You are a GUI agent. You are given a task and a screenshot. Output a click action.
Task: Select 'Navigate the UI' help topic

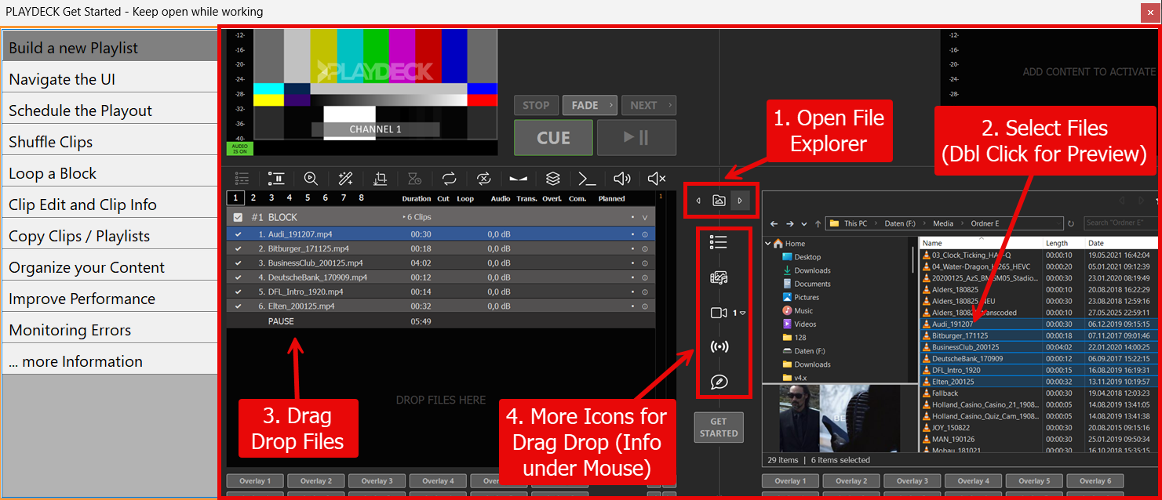109,79
